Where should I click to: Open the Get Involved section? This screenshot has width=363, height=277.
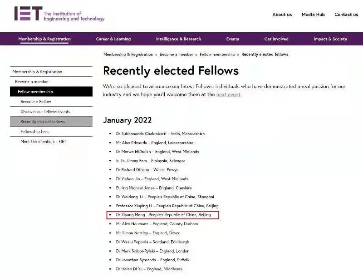point(276,39)
